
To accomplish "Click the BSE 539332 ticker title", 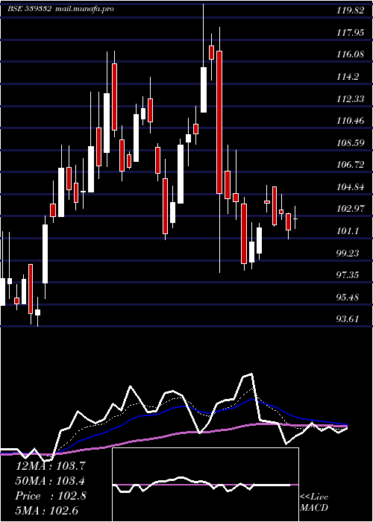I will point(30,9).
